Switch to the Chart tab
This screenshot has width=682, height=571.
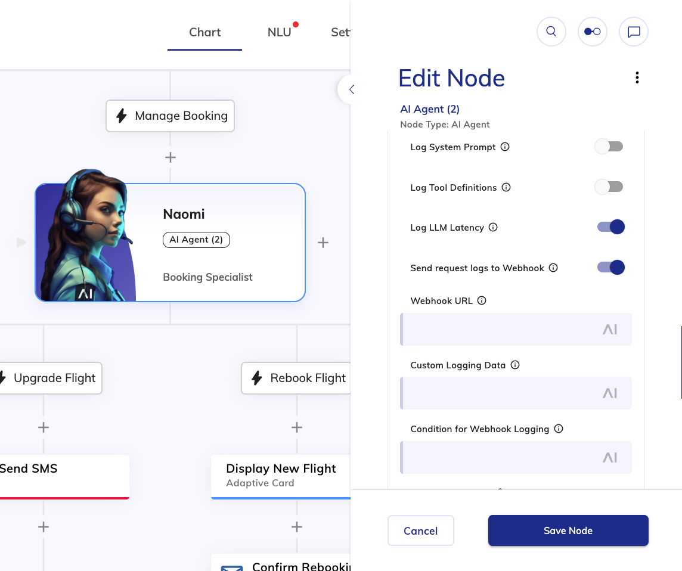click(204, 32)
